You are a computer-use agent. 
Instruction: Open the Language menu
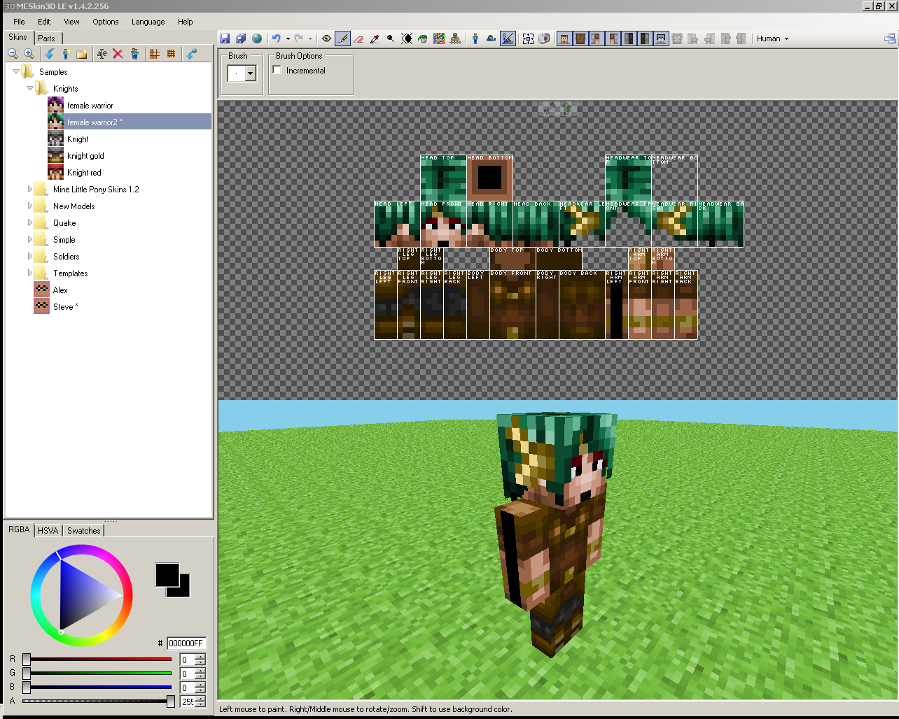[148, 22]
